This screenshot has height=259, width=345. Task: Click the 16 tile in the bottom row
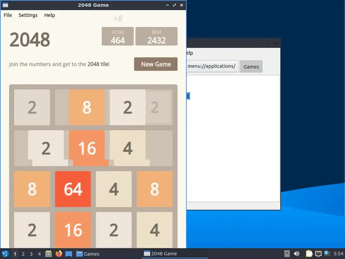pos(73,230)
